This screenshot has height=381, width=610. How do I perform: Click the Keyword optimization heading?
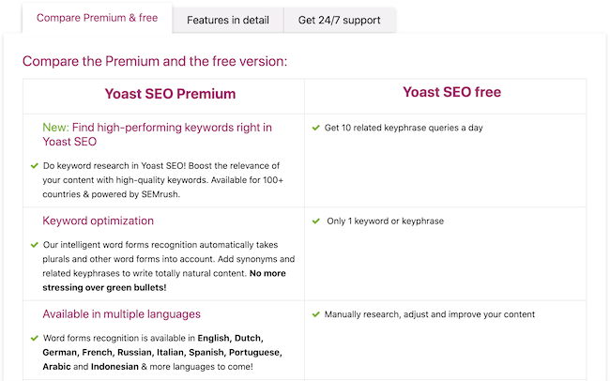pyautogui.click(x=98, y=221)
